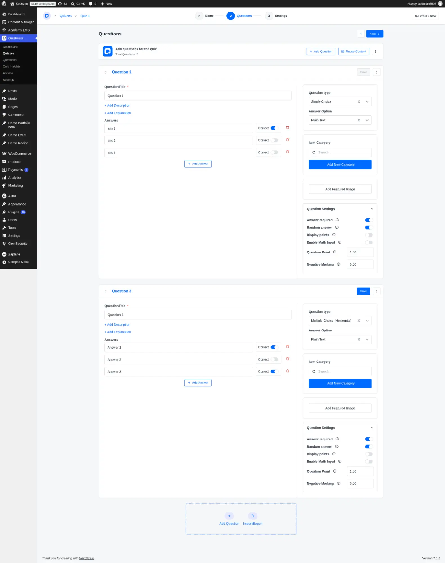Open Academy LMS in the sidebar

pos(19,30)
